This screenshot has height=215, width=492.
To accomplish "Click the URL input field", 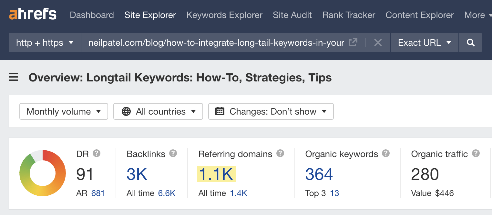I will pyautogui.click(x=216, y=42).
